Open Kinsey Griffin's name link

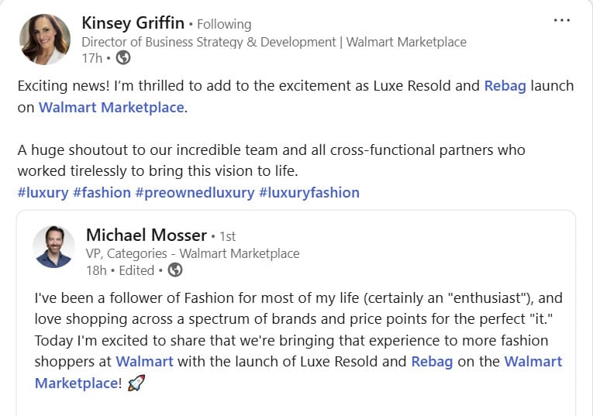[133, 23]
